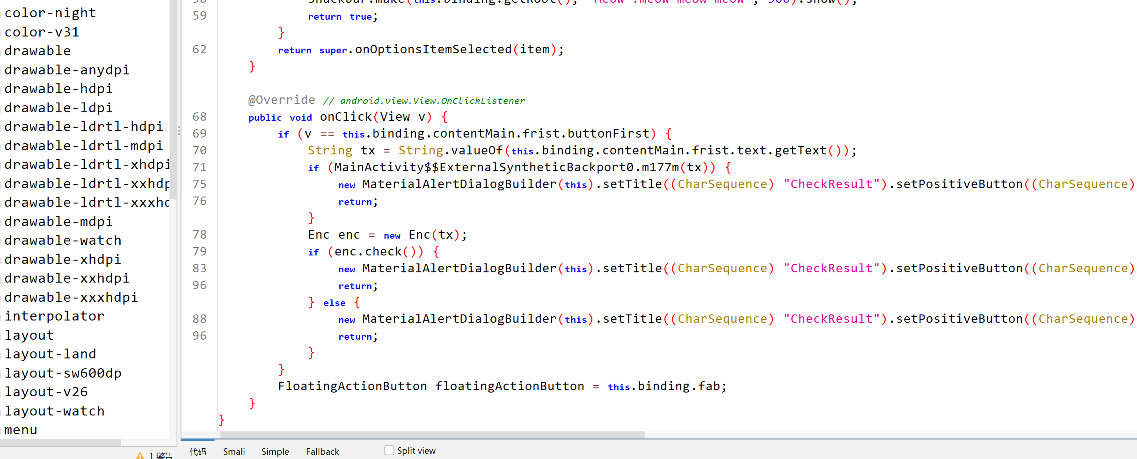1137x459 pixels.
Task: Select the drawable-ldrtl-xhdpi folder
Action: coord(87,164)
